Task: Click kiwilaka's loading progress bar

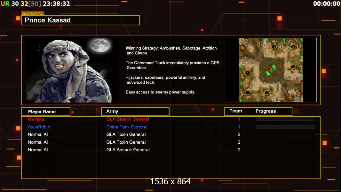Action: 286,119
